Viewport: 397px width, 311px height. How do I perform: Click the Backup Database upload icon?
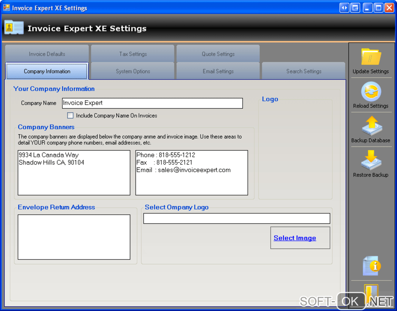(371, 126)
